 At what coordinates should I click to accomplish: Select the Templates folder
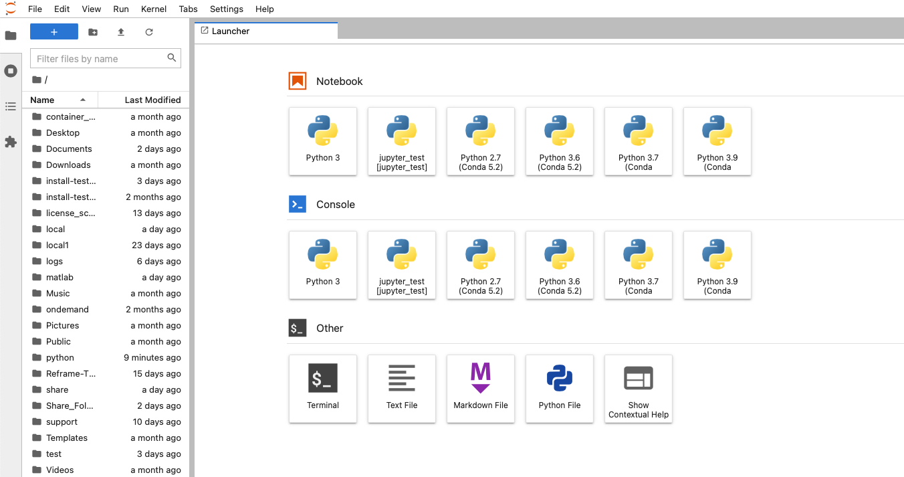106,438
